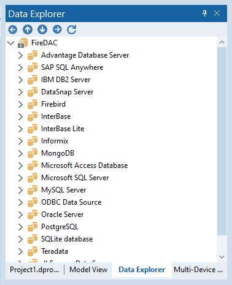Image resolution: width=232 pixels, height=285 pixels.
Task: Select the PostgreSQL label
Action: [x=60, y=227]
